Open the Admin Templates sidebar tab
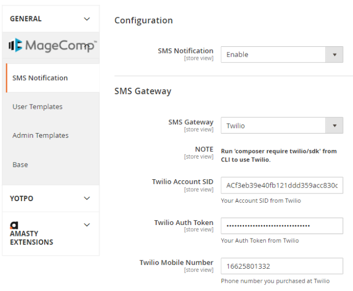This screenshot has width=353, height=291. (40, 136)
